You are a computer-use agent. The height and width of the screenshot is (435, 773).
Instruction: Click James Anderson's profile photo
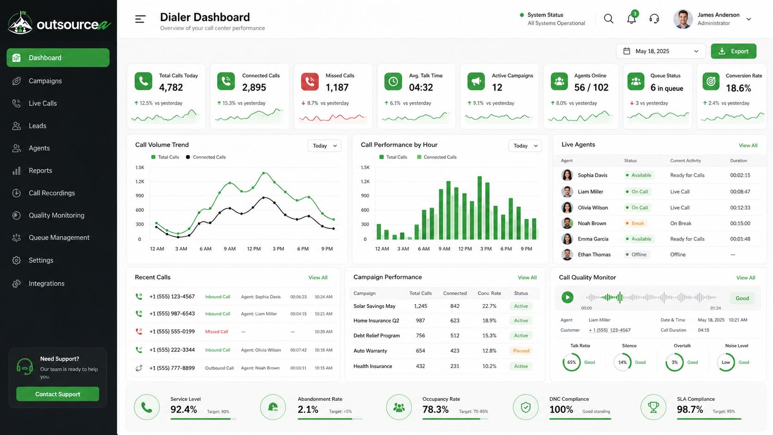pos(683,19)
